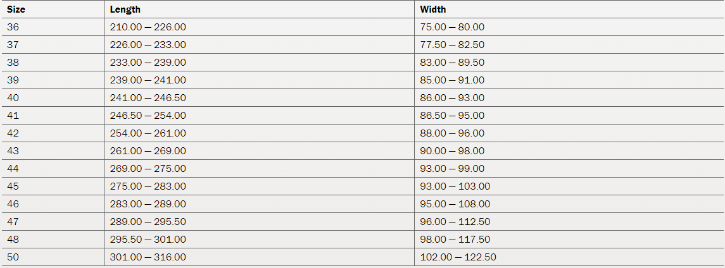Select the size 45 cell
The image size is (725, 268).
(x=13, y=186)
